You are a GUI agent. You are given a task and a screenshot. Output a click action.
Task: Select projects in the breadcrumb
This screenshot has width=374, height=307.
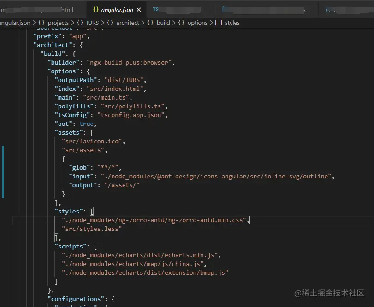pyautogui.click(x=58, y=23)
